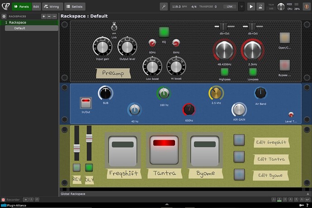Open the tempo bar dropdown arrow
The height and width of the screenshot is (208, 312).
(x=241, y=7)
